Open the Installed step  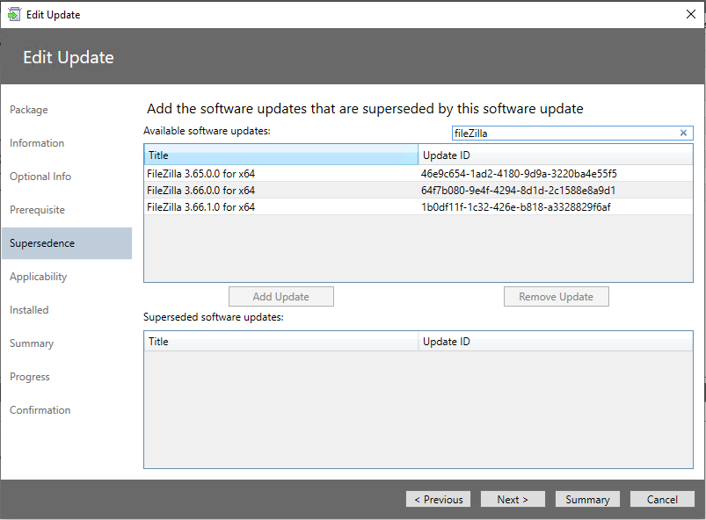pos(29,310)
